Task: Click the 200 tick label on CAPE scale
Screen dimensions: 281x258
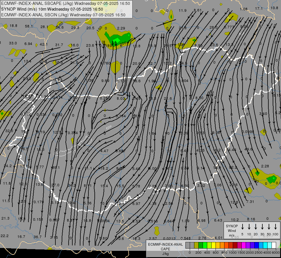Action: tap(198, 253)
